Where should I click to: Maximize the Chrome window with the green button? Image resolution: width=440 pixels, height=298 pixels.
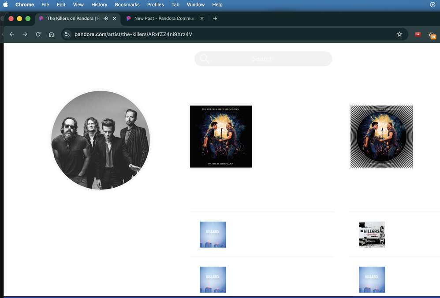point(28,19)
